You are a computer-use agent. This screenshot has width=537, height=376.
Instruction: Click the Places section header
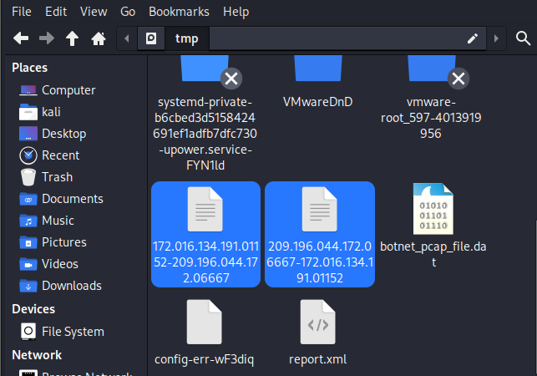coord(30,68)
